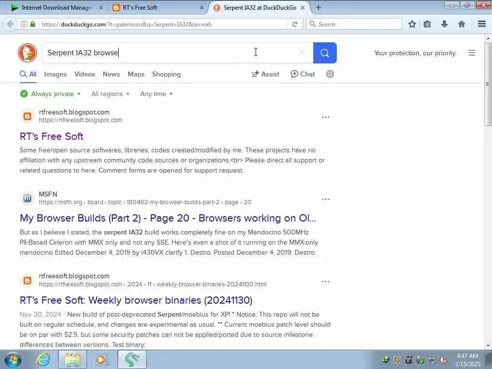This screenshot has width=492, height=369.
Task: Expand the Always private dropdown
Action: [x=50, y=94]
